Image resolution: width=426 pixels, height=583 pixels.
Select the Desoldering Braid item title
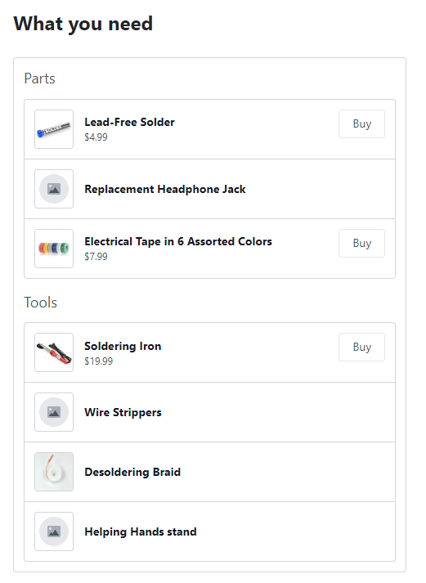[x=132, y=472]
